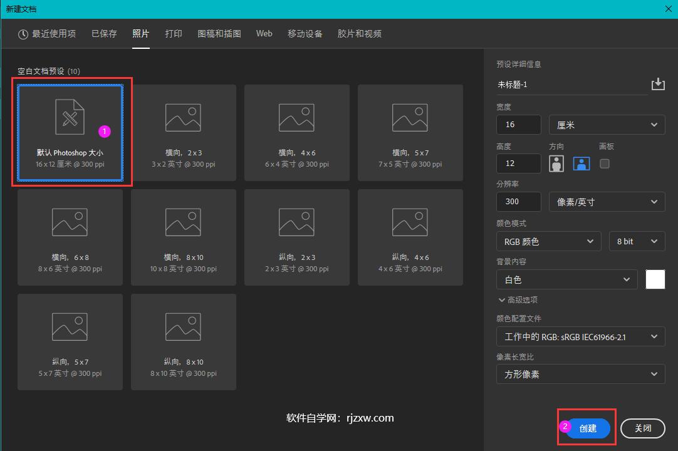
Task: Open the 像素/英寸 resolution unit dropdown
Action: pyautogui.click(x=607, y=202)
